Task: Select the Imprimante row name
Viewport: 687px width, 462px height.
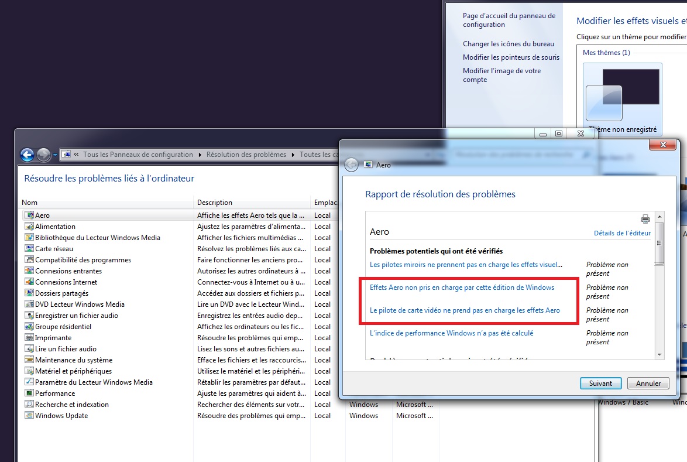Action: click(x=53, y=337)
